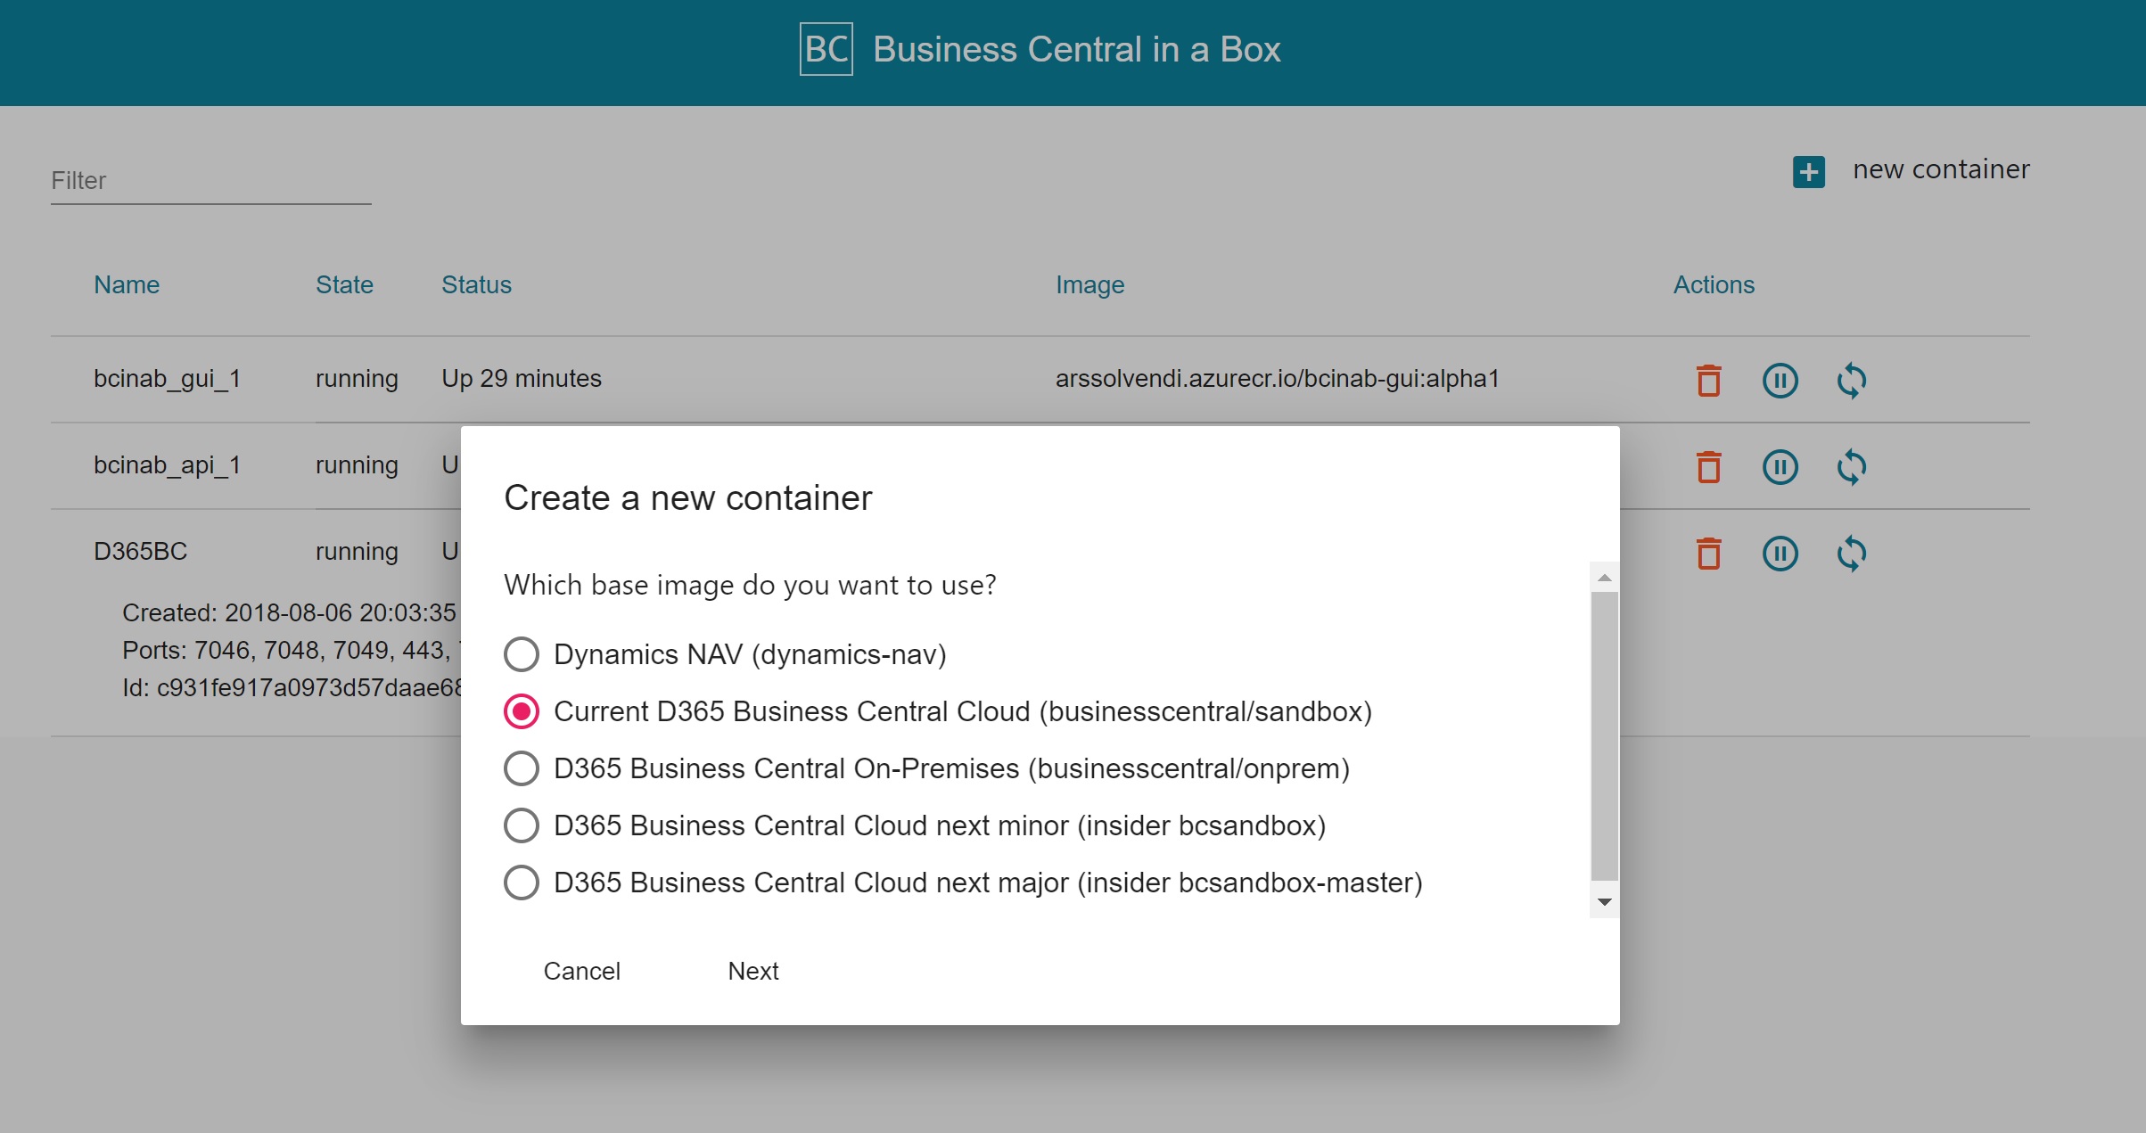2146x1133 pixels.
Task: Choose Cloud next major bcsandbox-master image
Action: pos(522,883)
